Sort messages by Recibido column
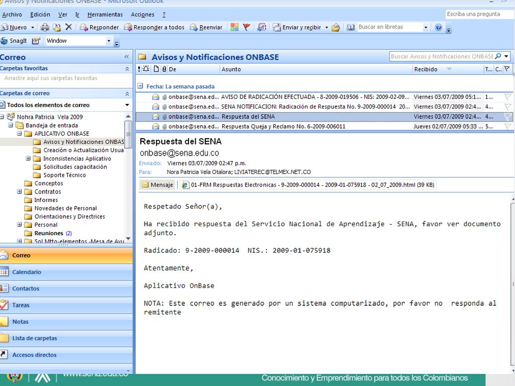 [x=447, y=69]
